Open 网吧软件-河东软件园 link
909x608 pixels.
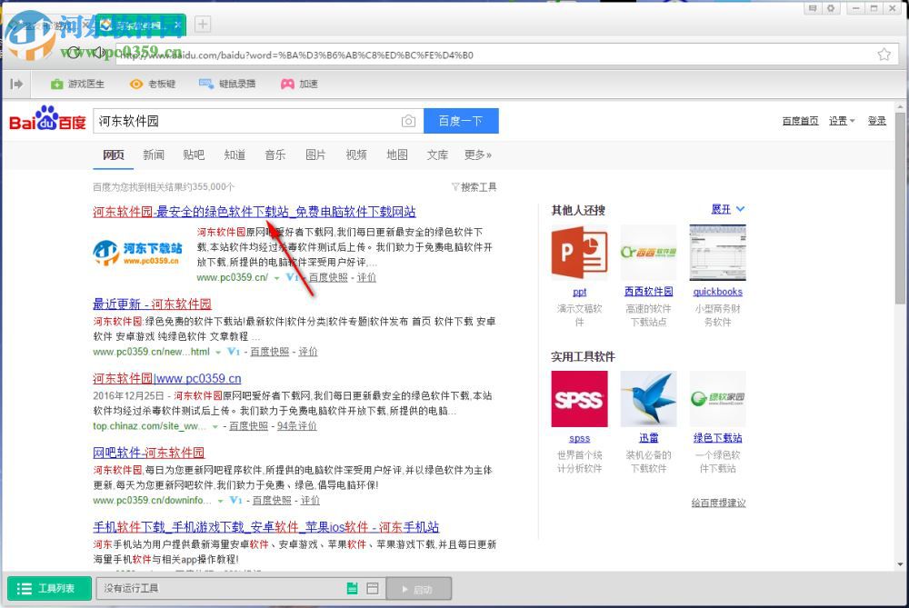pyautogui.click(x=148, y=453)
